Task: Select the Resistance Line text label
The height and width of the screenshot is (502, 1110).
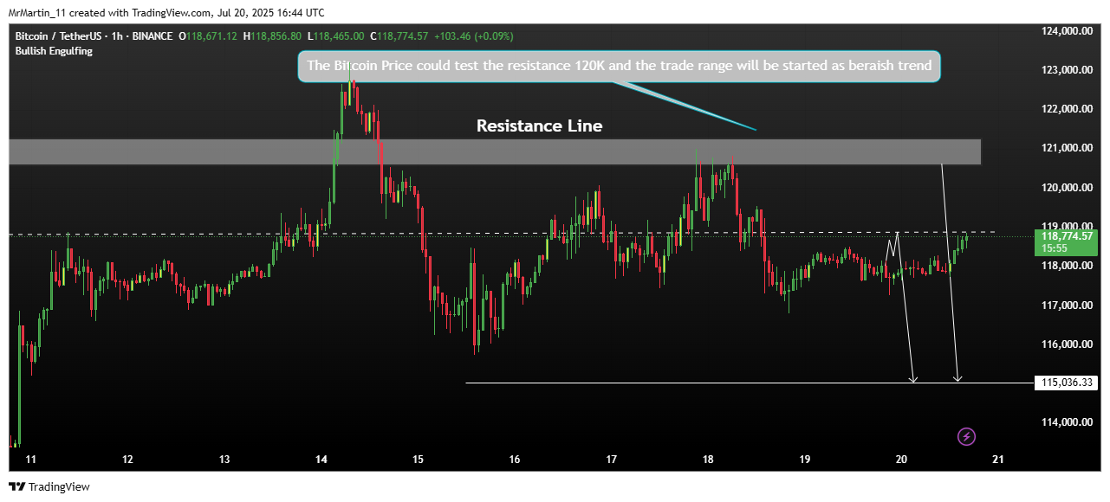Action: click(x=539, y=125)
